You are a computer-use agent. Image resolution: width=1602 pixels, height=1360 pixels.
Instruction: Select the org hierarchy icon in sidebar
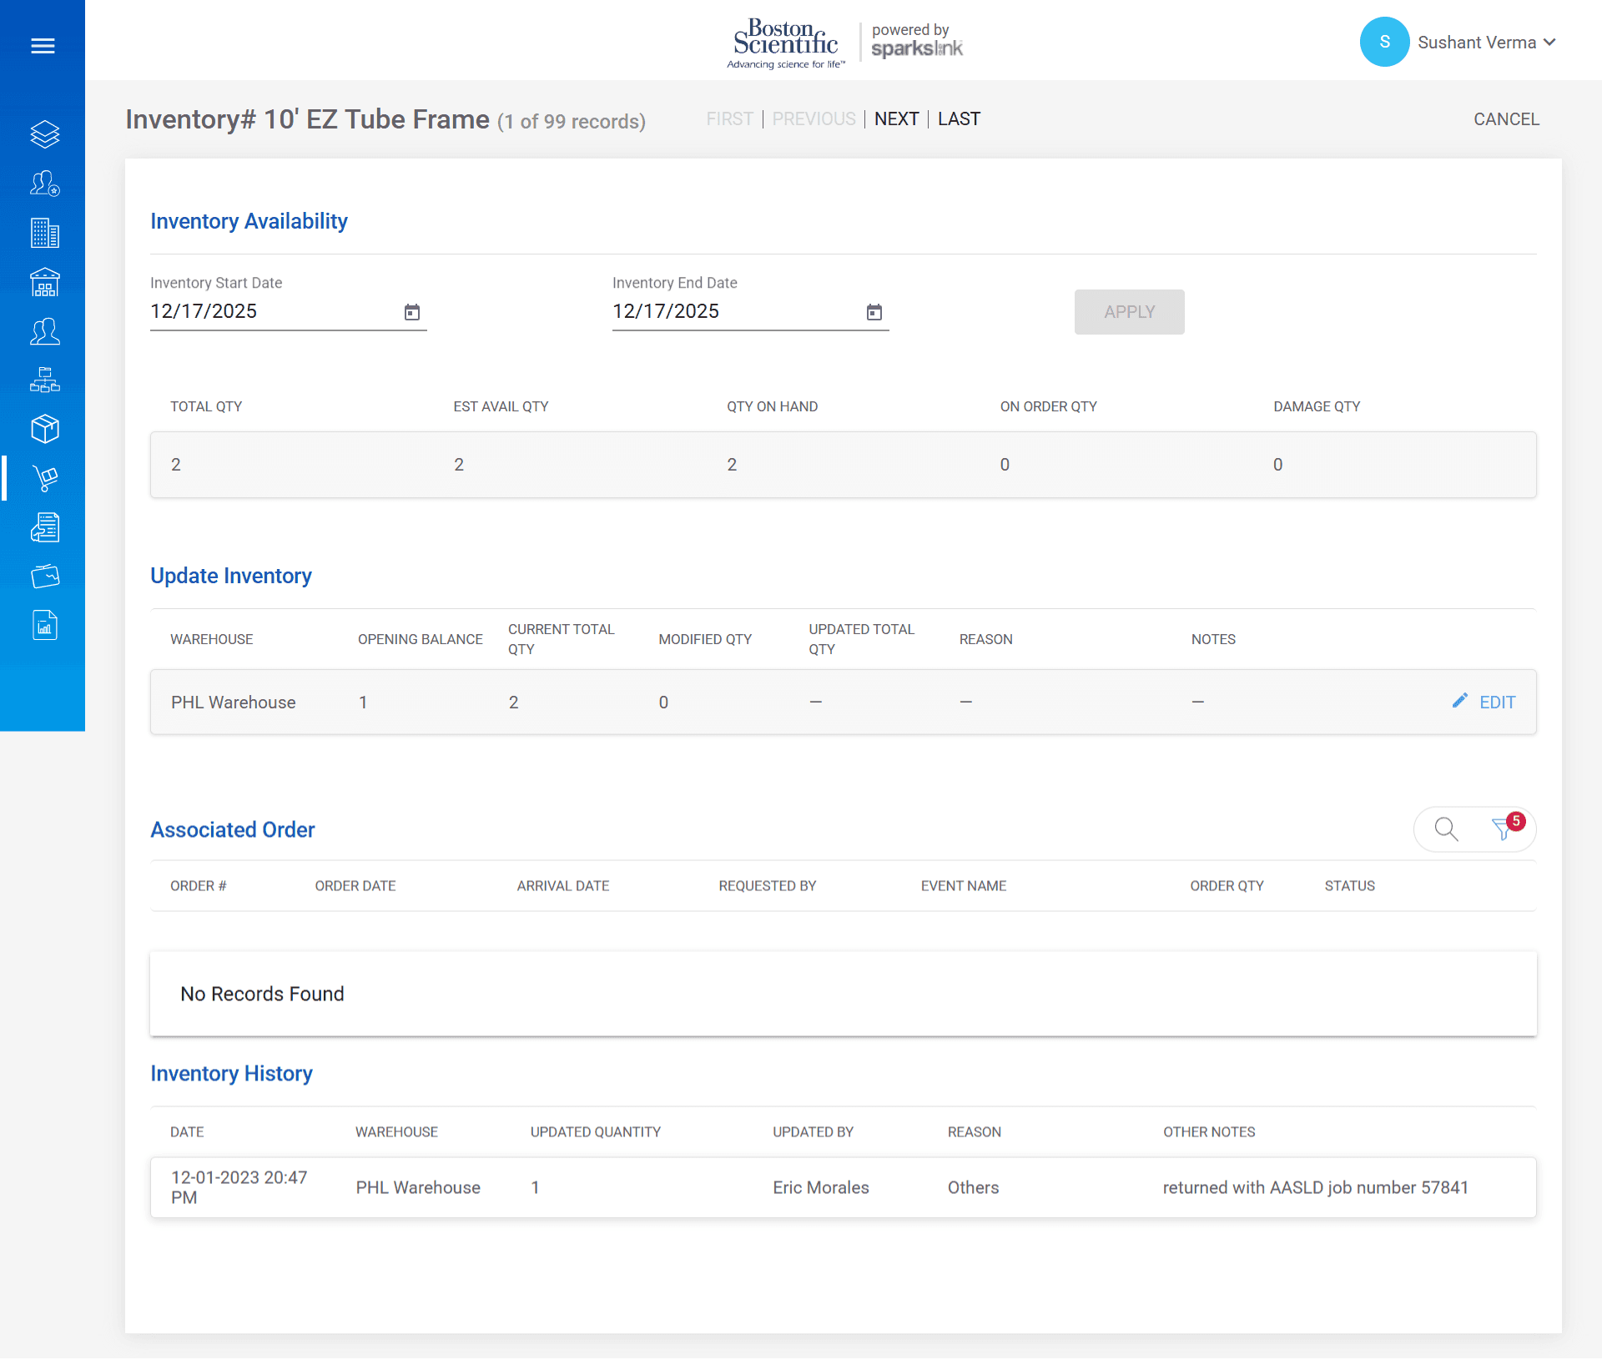pyautogui.click(x=44, y=380)
